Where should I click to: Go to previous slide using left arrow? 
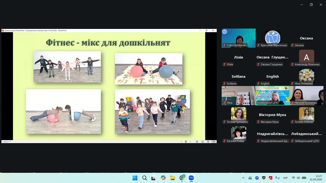(x=181, y=142)
